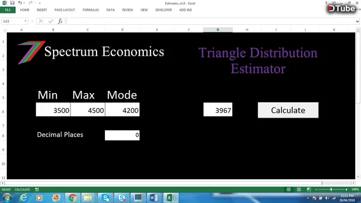Switch to Page Layout view icon

point(299,189)
